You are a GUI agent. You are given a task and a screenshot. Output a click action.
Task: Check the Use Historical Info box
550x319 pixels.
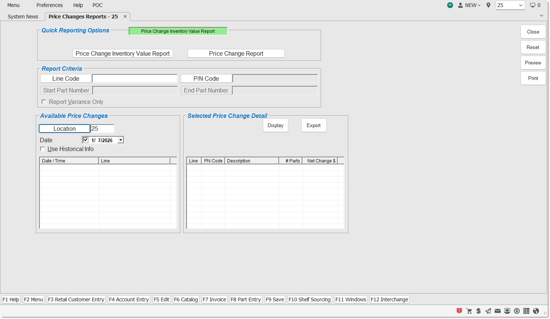pyautogui.click(x=43, y=149)
